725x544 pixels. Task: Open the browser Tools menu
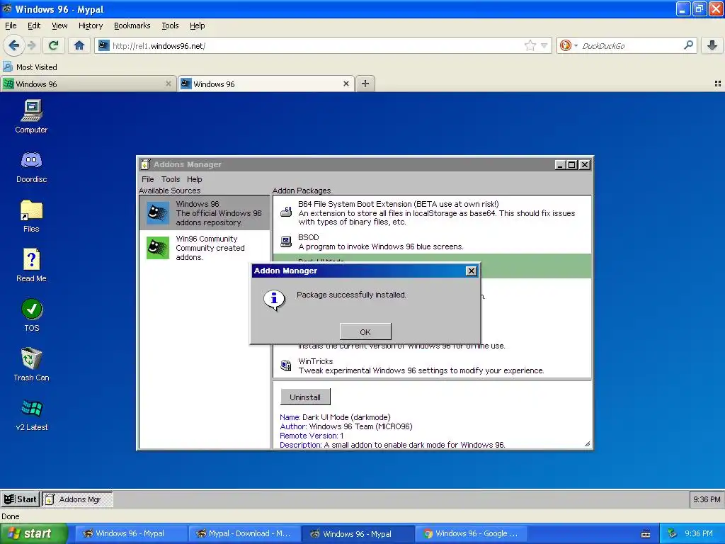[x=170, y=25]
